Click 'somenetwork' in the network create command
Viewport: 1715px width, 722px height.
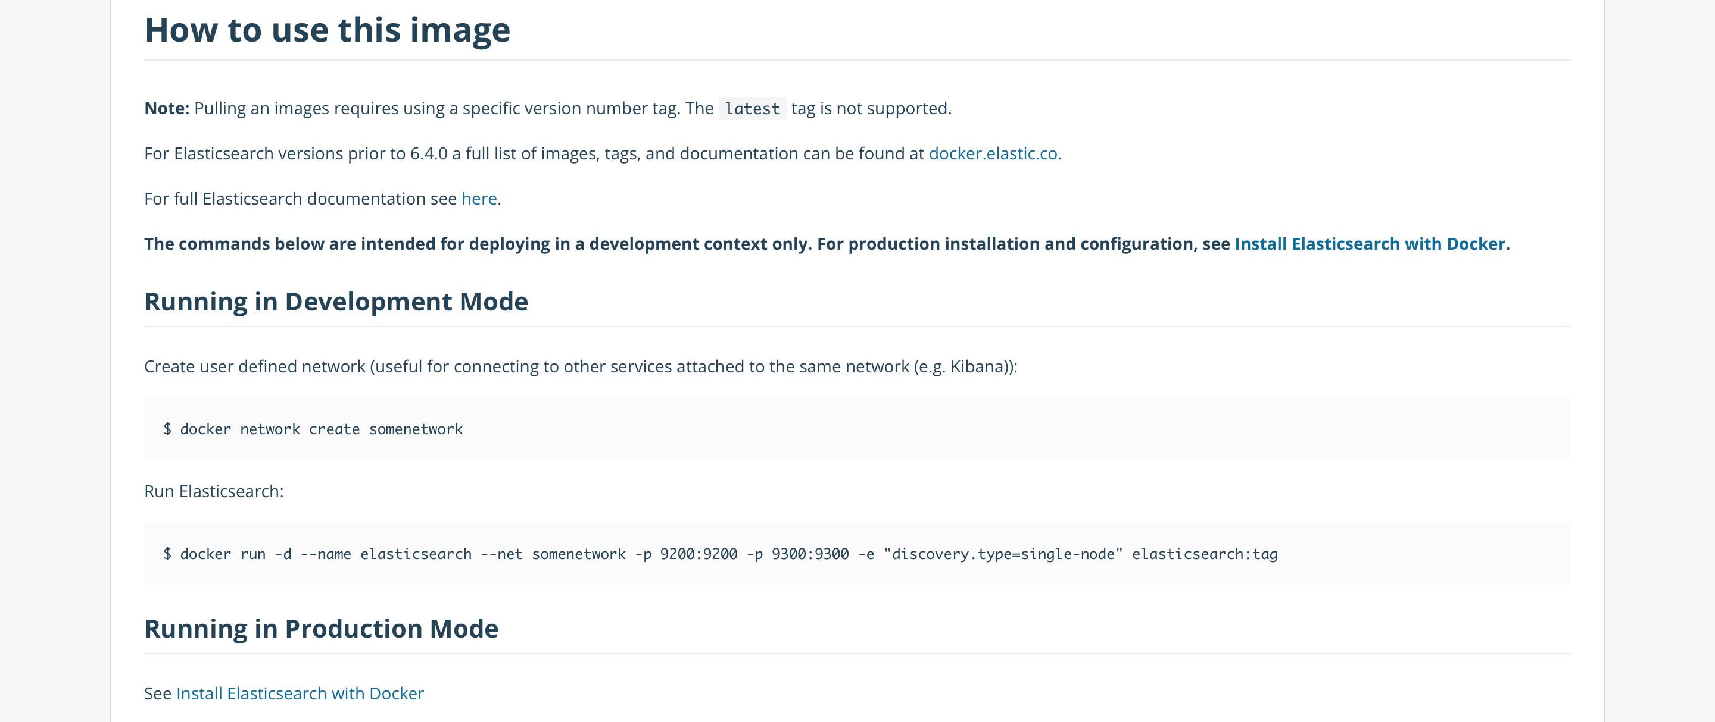tap(416, 429)
